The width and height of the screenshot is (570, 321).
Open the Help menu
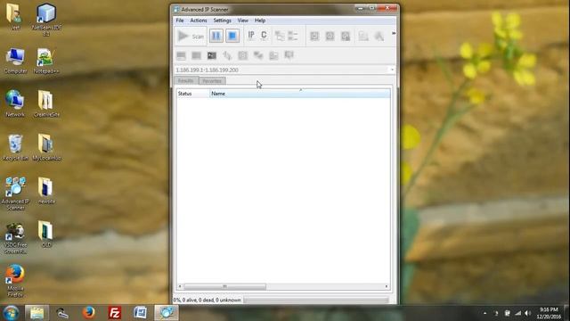click(x=260, y=21)
